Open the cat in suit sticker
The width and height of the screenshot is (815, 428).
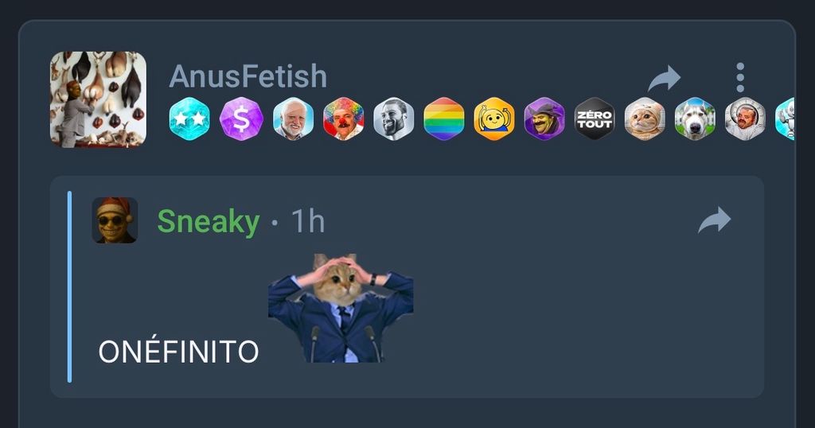[341, 308]
